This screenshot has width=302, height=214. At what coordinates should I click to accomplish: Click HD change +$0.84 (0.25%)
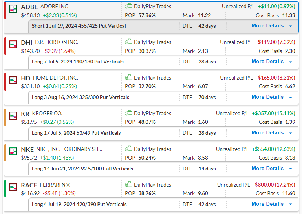click(60, 86)
